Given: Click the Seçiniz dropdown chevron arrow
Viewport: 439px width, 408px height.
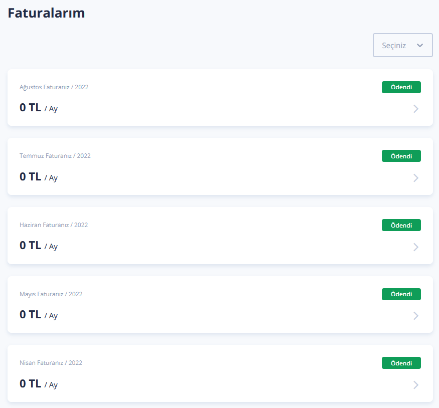Looking at the screenshot, I should [x=419, y=46].
